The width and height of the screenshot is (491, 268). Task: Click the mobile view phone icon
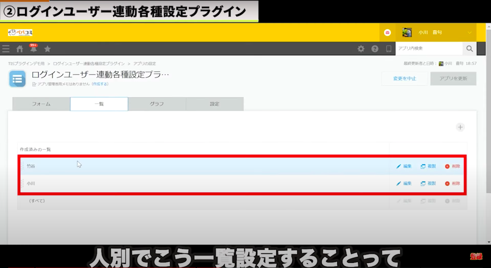coord(388,49)
